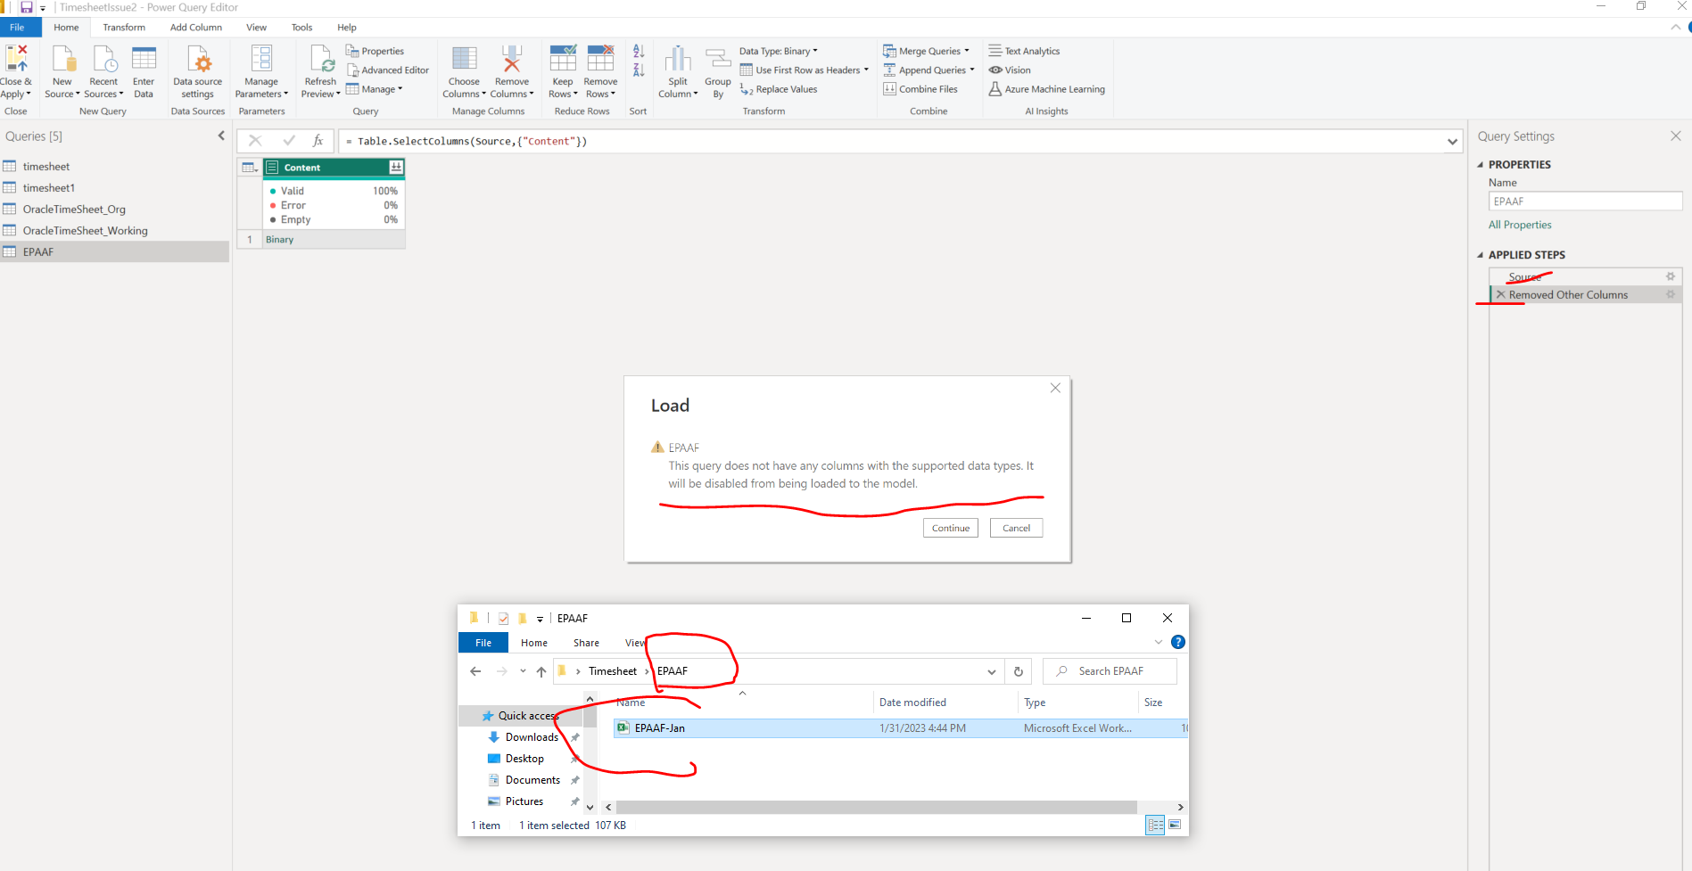This screenshot has width=1692, height=871.
Task: Click Cancel in the Load dialog
Action: (x=1016, y=528)
